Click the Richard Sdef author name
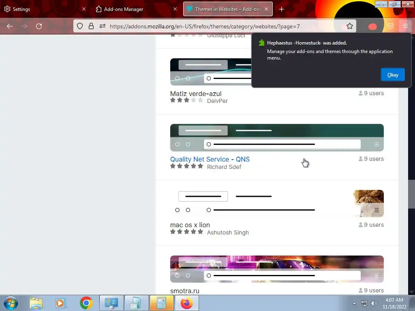Screen dimensions: 415x311 pos(224,167)
